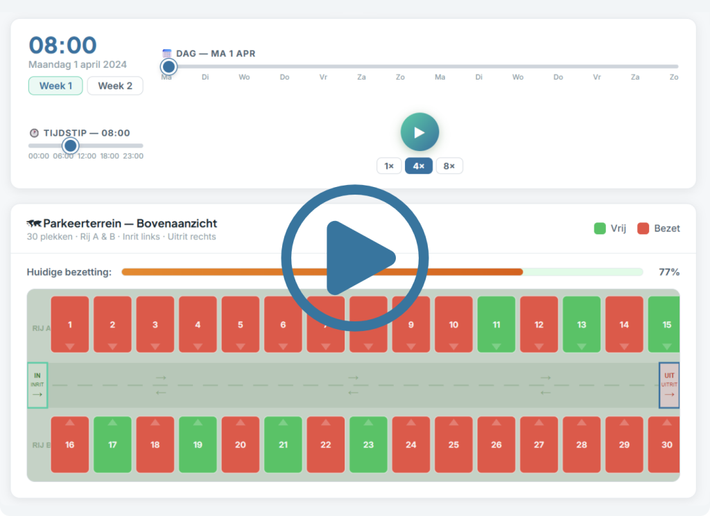Click the Tijdstip time slider handle
The width and height of the screenshot is (710, 516).
point(70,145)
